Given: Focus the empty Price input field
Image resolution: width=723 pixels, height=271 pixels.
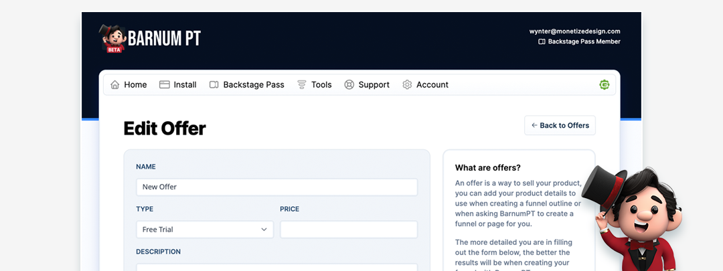Looking at the screenshot, I should [x=349, y=230].
